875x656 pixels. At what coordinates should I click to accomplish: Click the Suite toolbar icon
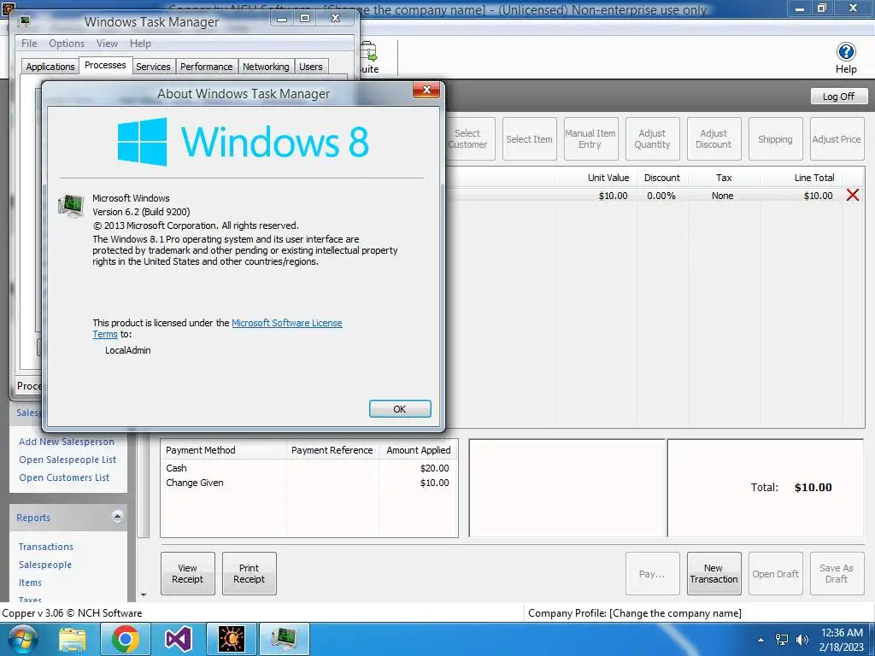click(369, 59)
